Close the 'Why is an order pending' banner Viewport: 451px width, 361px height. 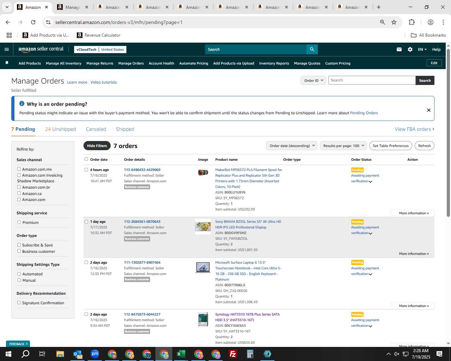pos(429,110)
